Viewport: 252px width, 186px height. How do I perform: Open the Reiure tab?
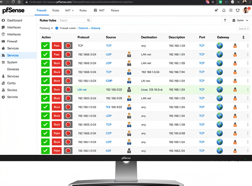click(x=115, y=10)
